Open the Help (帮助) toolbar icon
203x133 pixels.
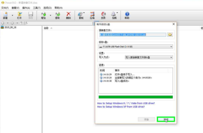pos(127,15)
